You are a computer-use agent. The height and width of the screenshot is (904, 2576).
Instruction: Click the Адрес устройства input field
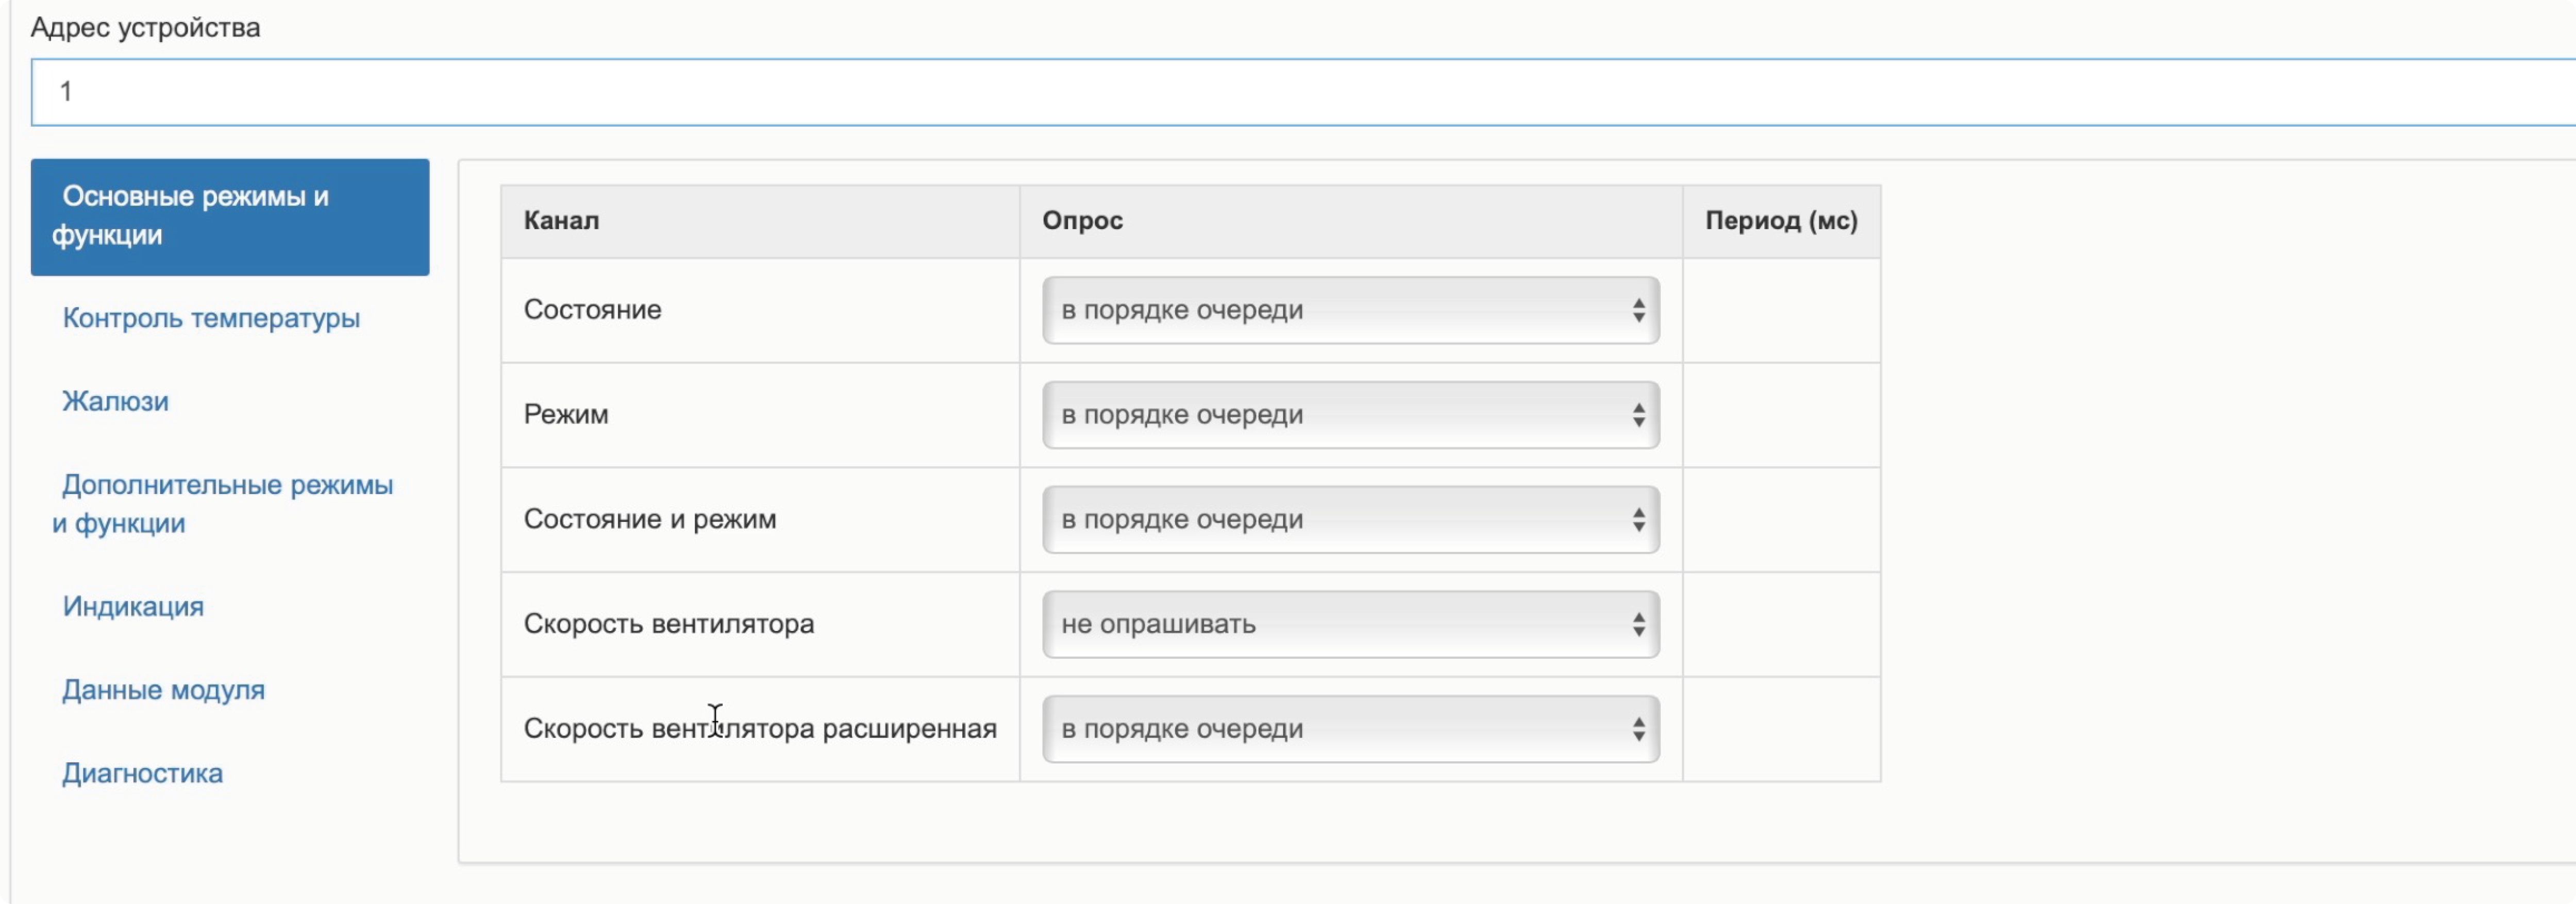coord(1300,92)
